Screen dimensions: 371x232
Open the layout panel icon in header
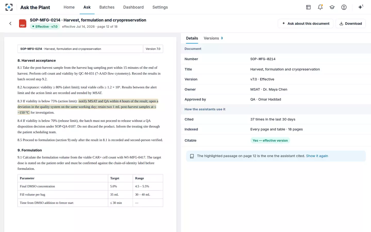[x=308, y=7]
